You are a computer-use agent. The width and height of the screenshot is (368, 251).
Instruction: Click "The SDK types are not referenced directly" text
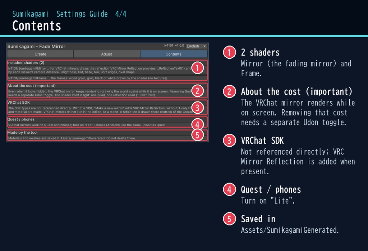[107, 110]
